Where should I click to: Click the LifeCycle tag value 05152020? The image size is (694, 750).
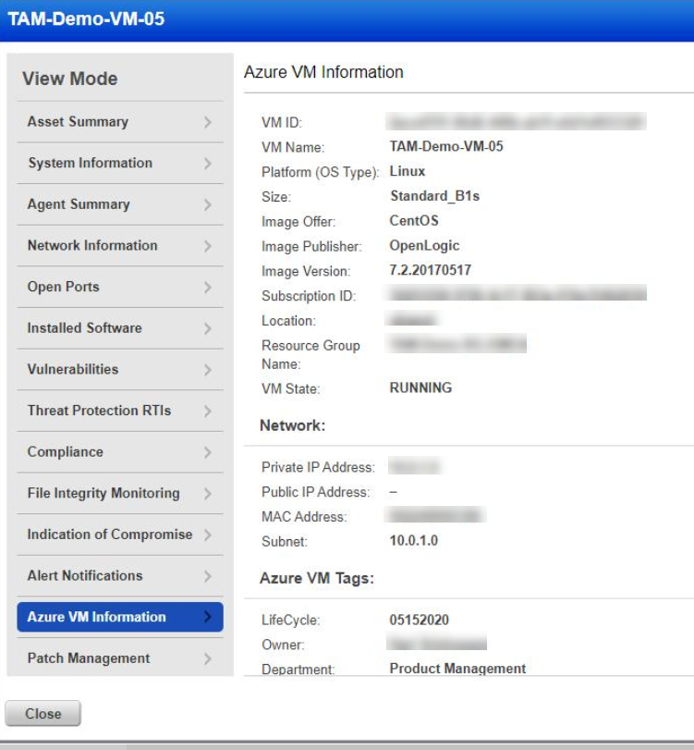coord(420,621)
